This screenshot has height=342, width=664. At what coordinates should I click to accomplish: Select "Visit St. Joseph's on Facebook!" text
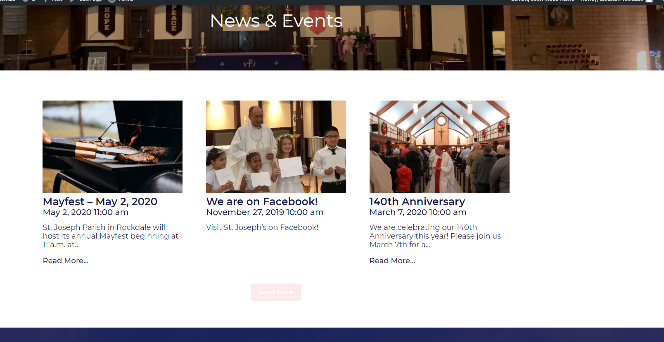(262, 227)
